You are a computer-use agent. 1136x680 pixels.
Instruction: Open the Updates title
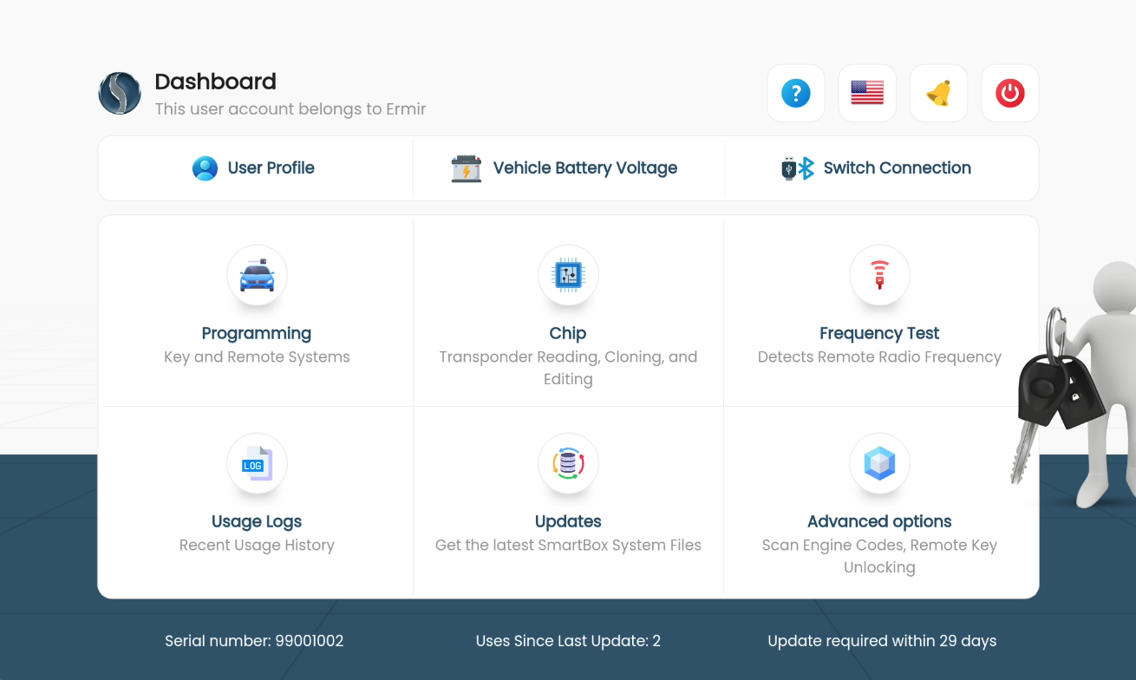click(x=568, y=522)
